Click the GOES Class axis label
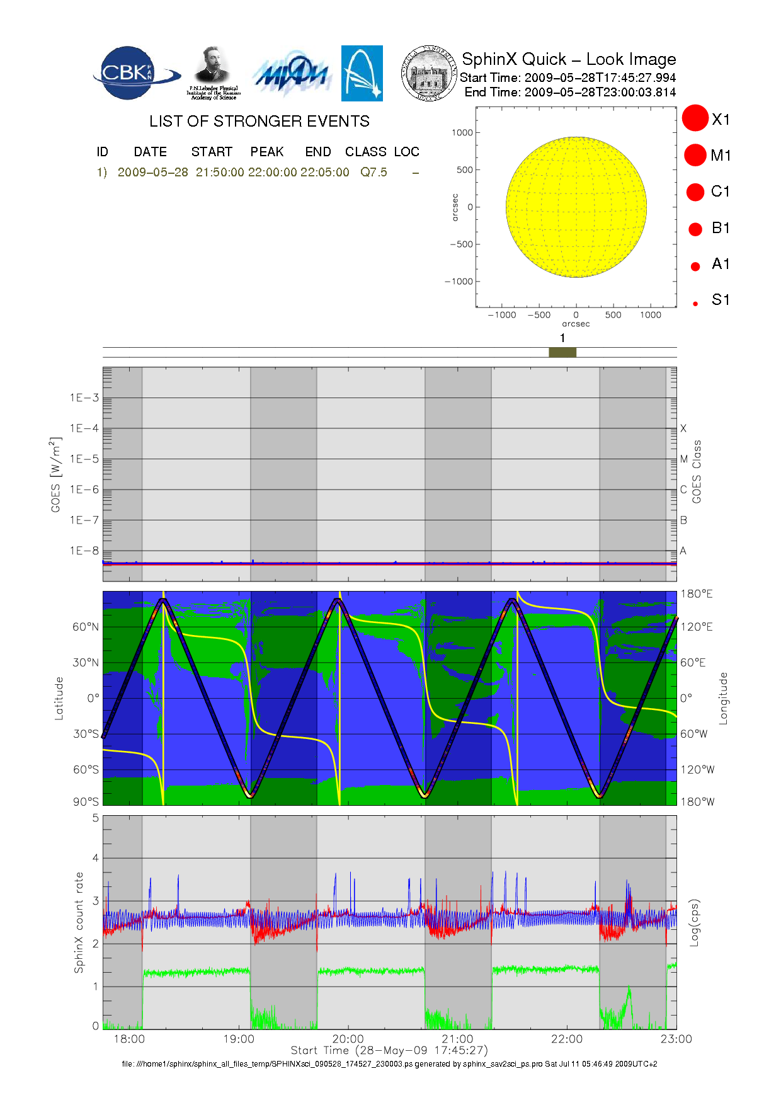Screen dimensions: 781x1105 click(697, 471)
